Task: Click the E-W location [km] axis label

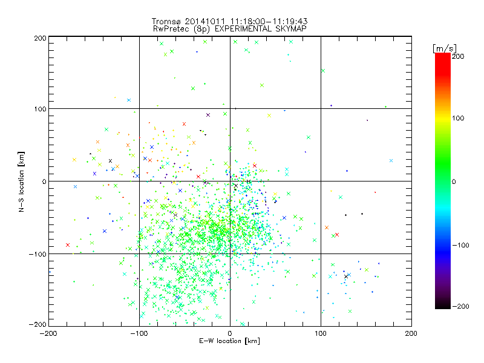Action: tap(229, 341)
